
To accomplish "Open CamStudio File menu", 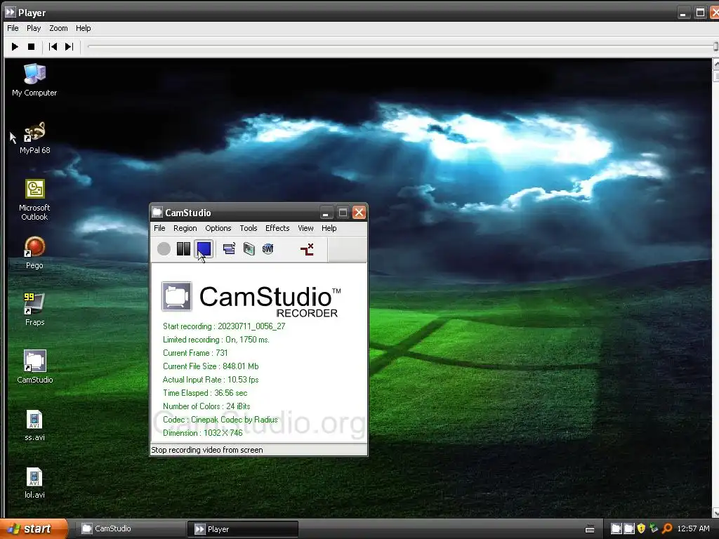I will coord(159,228).
